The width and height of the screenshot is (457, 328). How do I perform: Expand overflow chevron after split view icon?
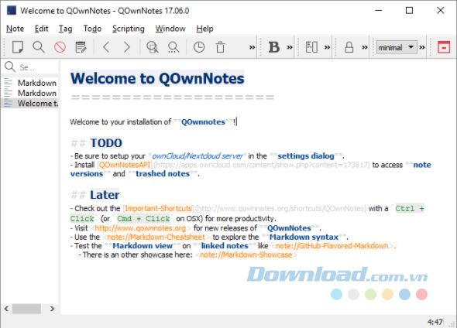[328, 47]
